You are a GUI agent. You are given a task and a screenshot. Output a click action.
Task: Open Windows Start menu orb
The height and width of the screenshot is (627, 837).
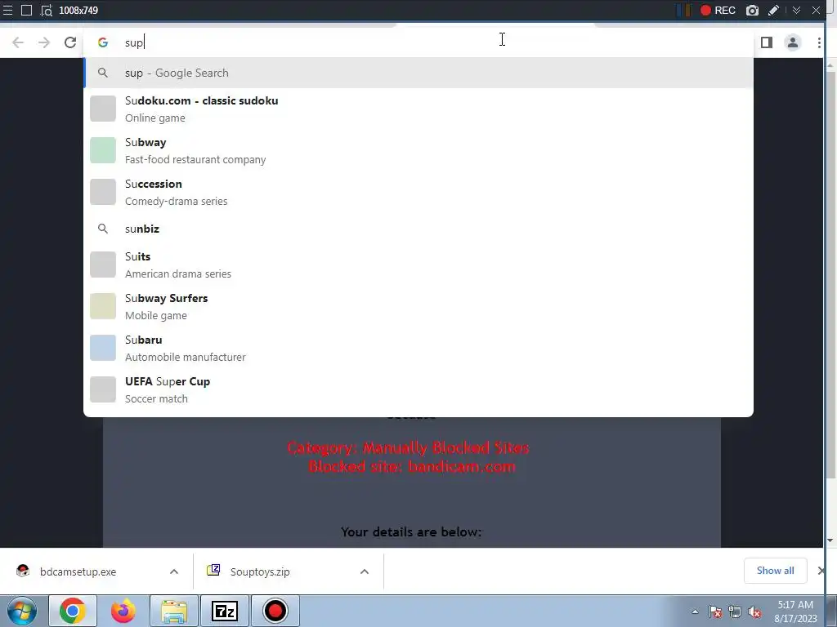[x=22, y=611]
